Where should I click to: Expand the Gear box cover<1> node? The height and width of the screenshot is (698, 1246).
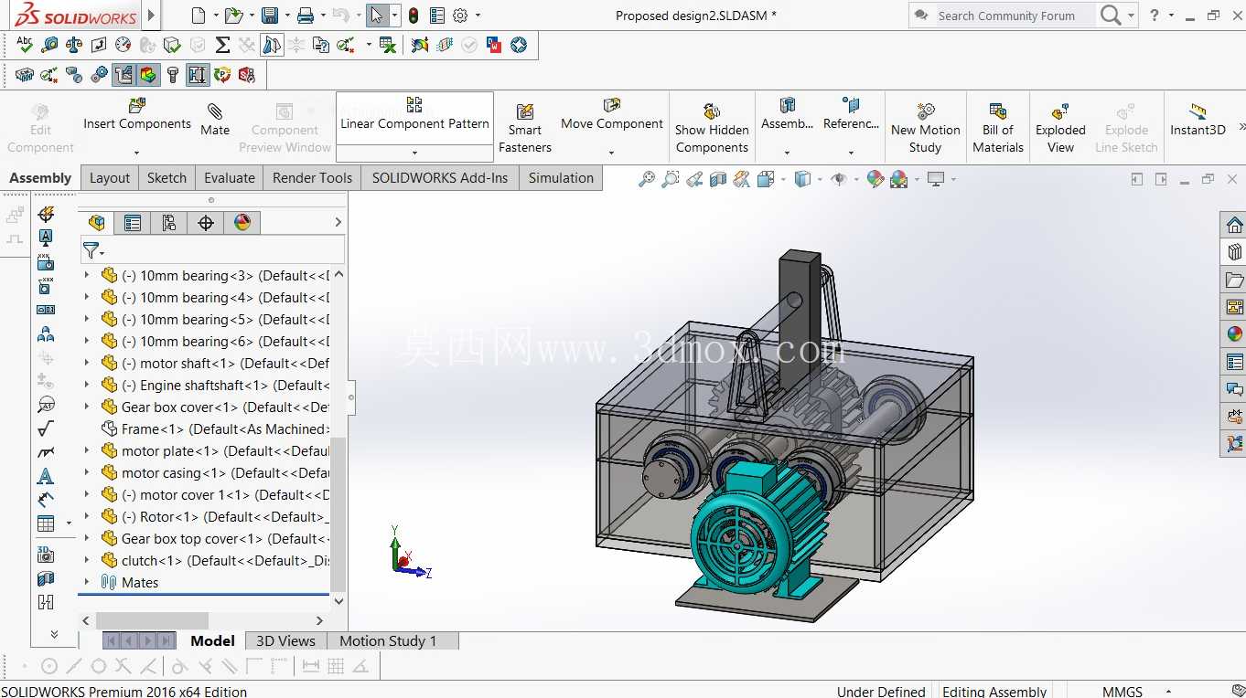[88, 407]
